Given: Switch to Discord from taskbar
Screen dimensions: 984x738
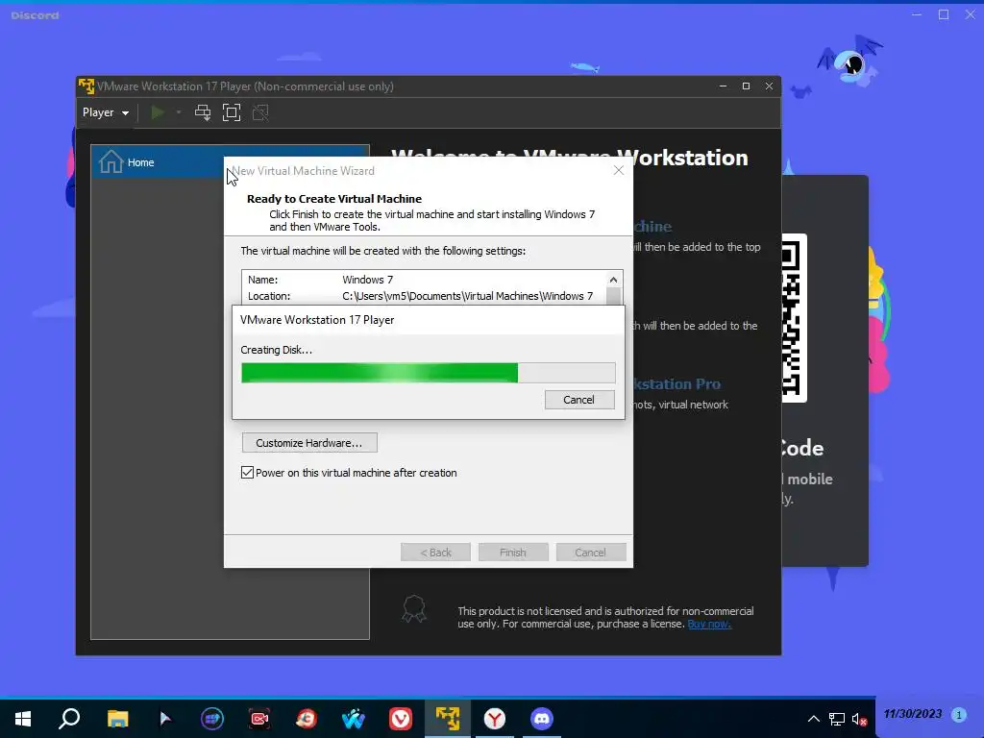Looking at the screenshot, I should coord(542,718).
